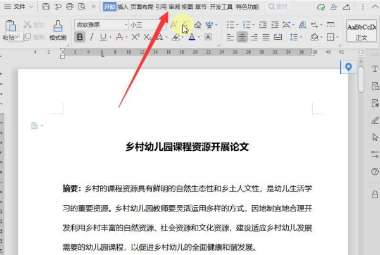Click the line spacing icon

(293, 37)
